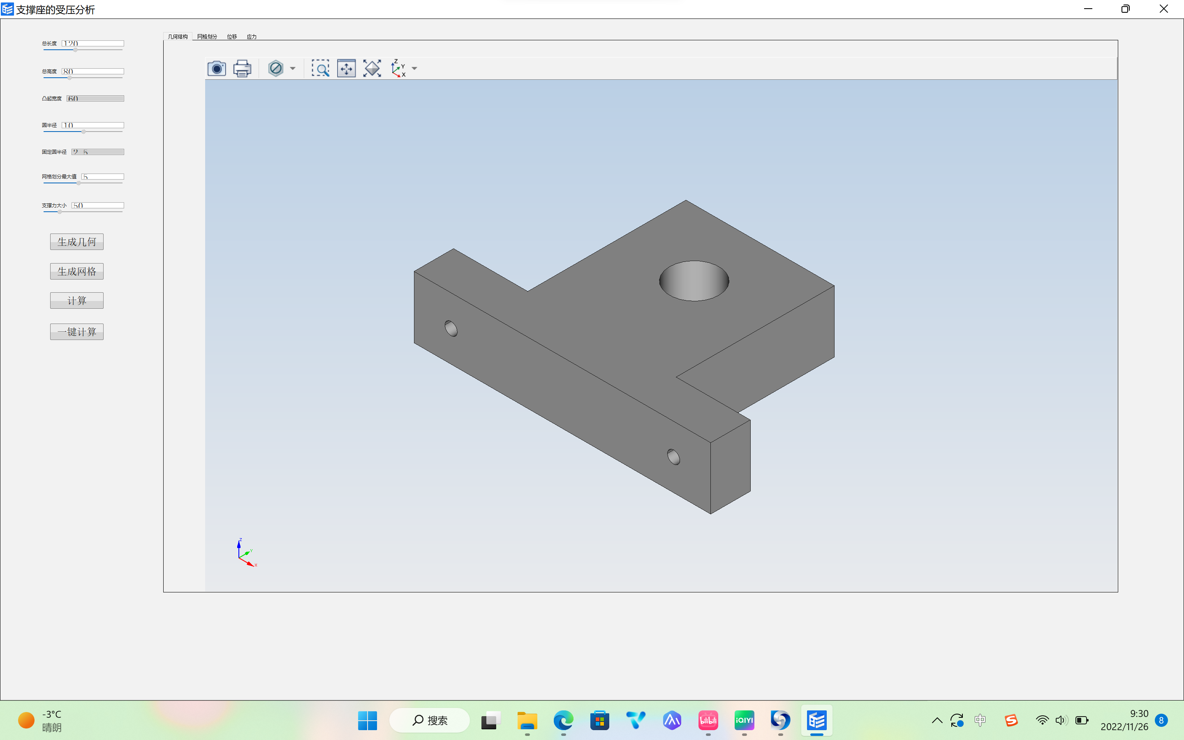The image size is (1184, 740).
Task: Click the 支撑力大小 slider handle
Action: click(60, 212)
